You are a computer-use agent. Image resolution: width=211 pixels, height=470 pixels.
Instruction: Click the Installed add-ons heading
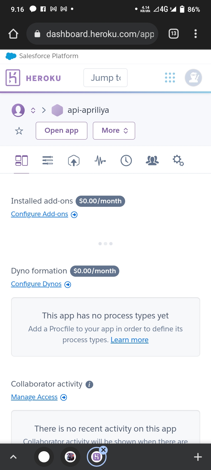pyautogui.click(x=42, y=201)
